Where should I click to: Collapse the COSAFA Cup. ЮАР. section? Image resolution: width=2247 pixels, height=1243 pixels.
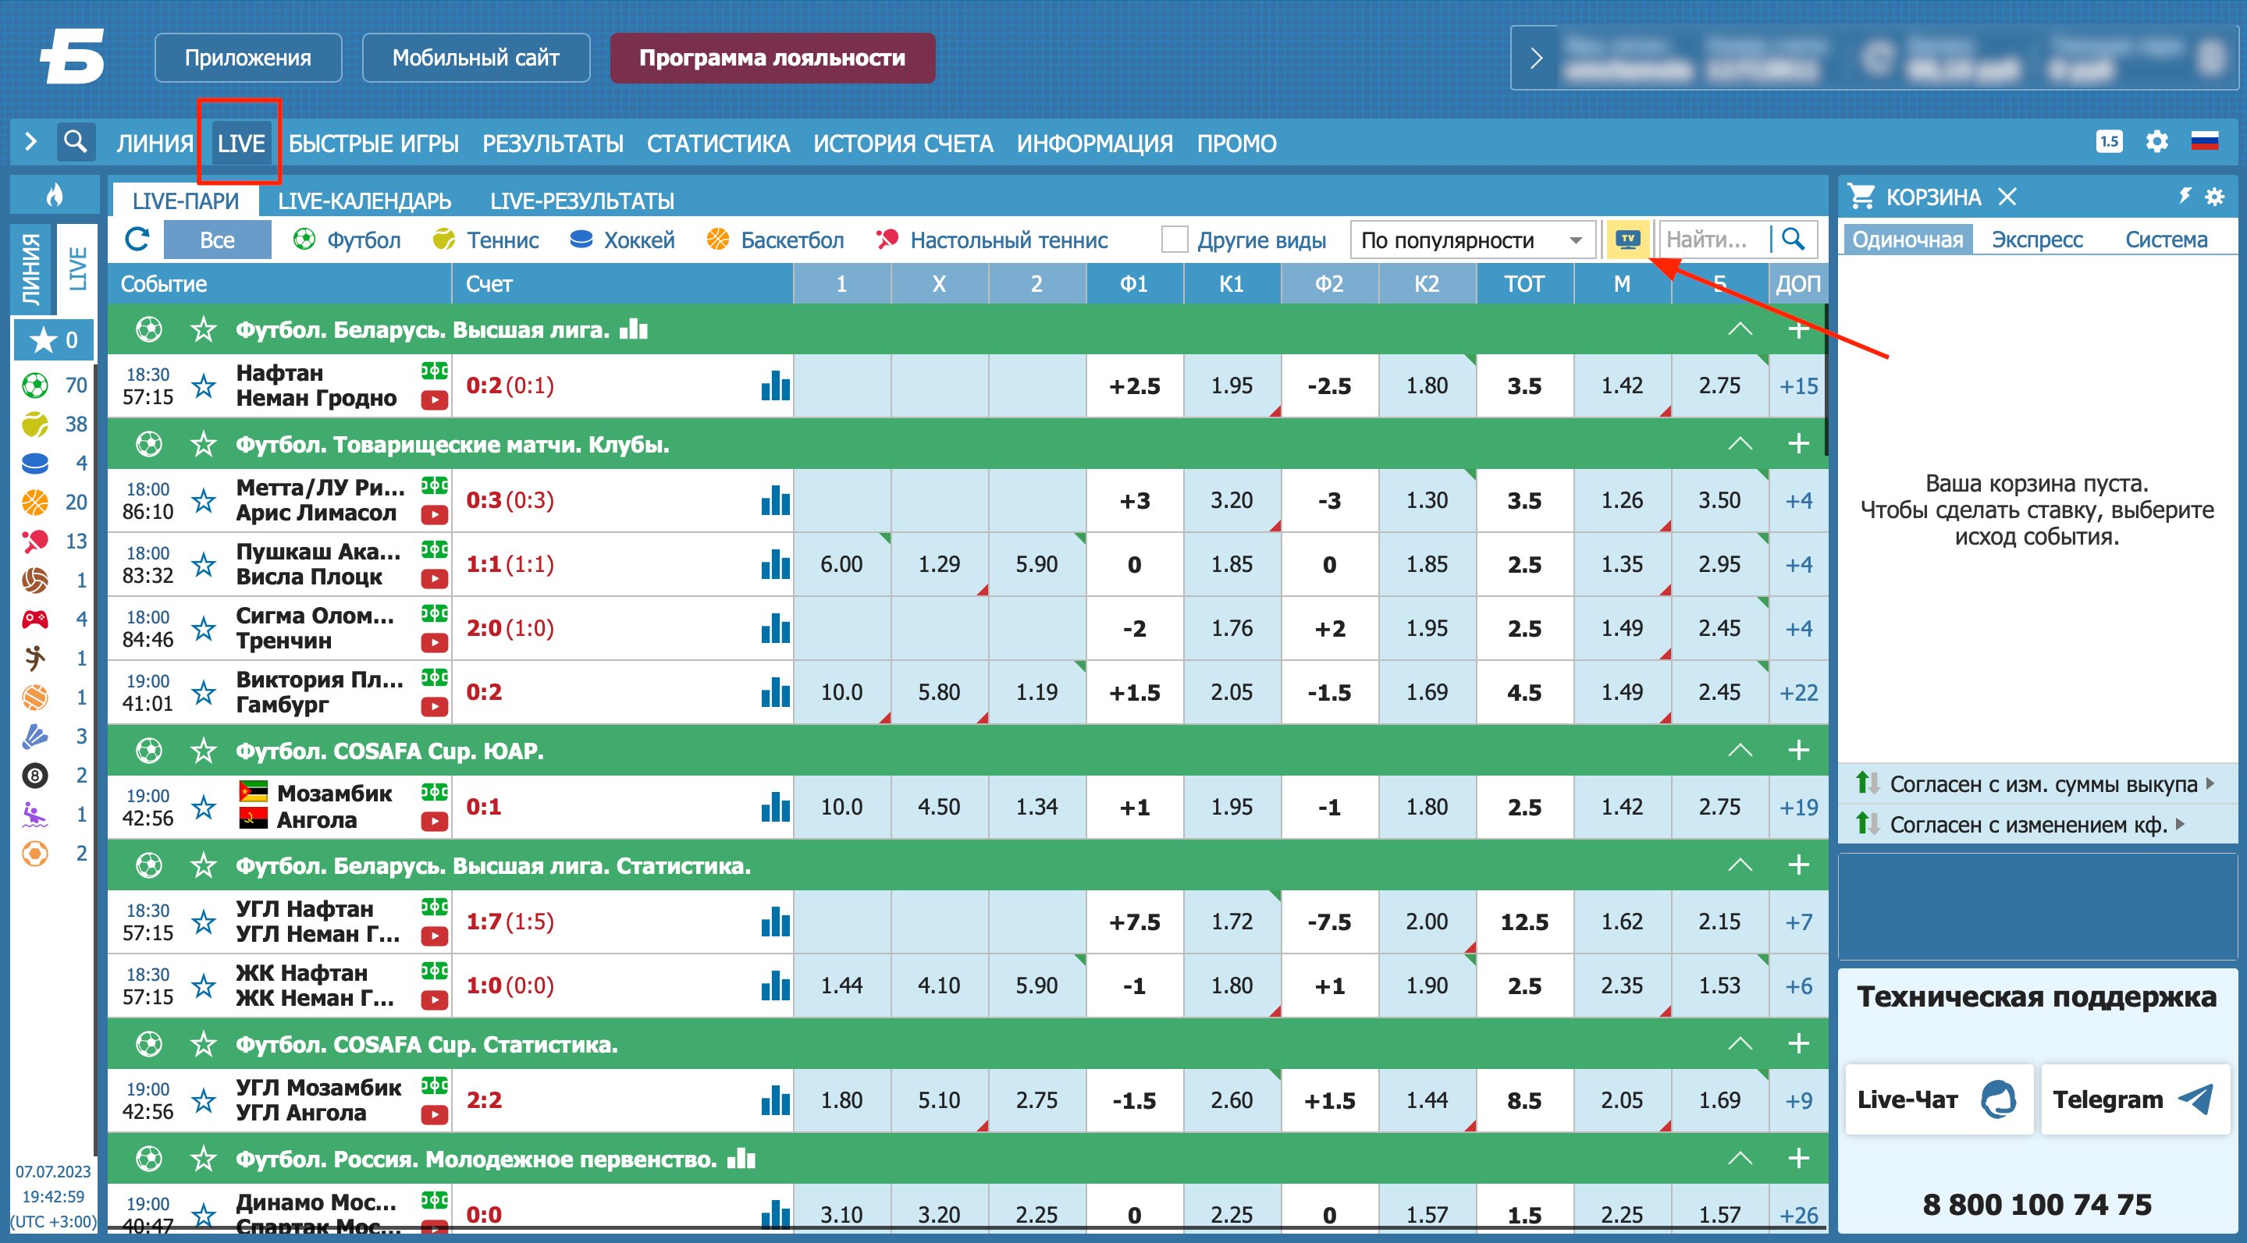coord(1740,750)
